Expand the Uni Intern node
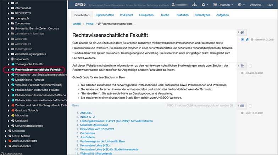 [x=6, y=131]
